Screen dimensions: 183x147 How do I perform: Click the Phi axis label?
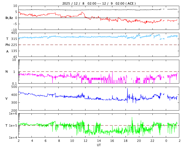coord(8,45)
